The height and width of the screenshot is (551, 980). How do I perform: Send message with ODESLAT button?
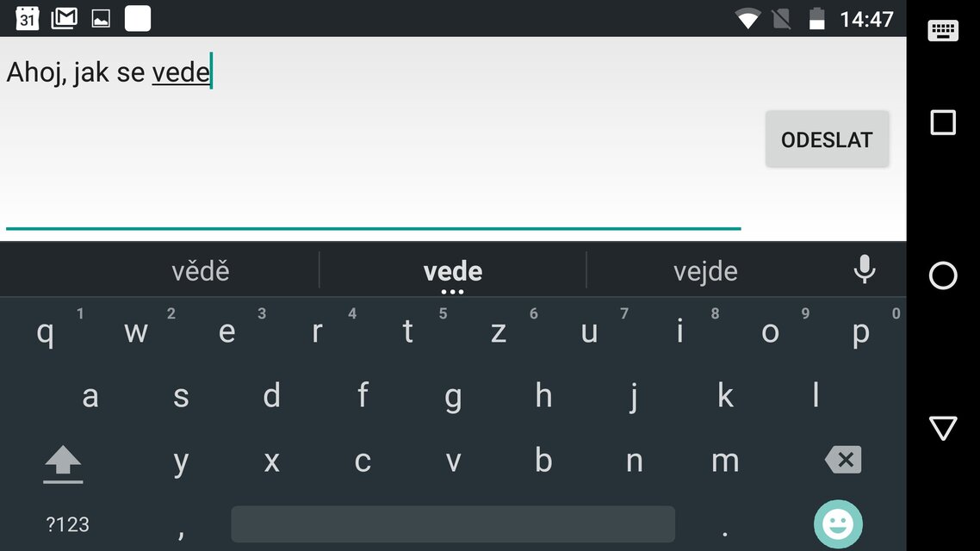827,139
